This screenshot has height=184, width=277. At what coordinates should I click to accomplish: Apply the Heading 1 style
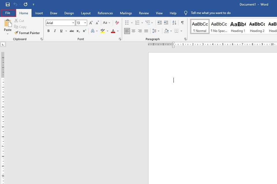click(238, 27)
